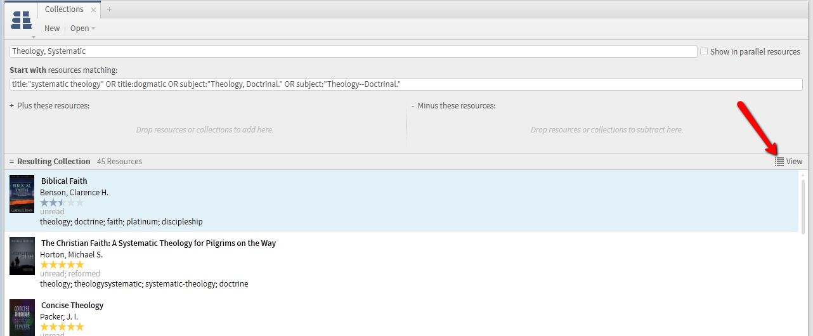Open the Open dropdown menu
Image resolution: width=813 pixels, height=336 pixels.
tap(82, 29)
